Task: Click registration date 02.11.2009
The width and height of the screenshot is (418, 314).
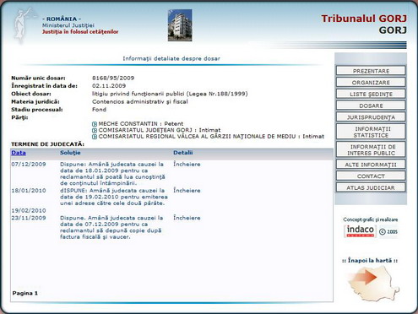Action: click(x=109, y=86)
